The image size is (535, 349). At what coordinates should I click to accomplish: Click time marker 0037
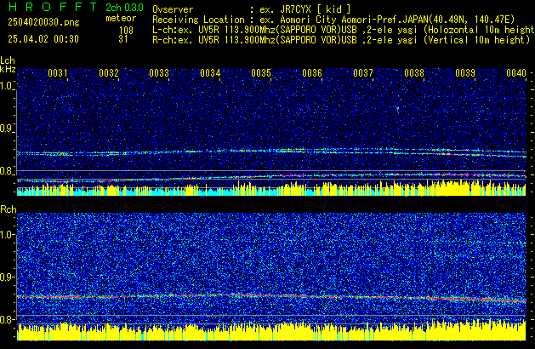click(x=363, y=73)
